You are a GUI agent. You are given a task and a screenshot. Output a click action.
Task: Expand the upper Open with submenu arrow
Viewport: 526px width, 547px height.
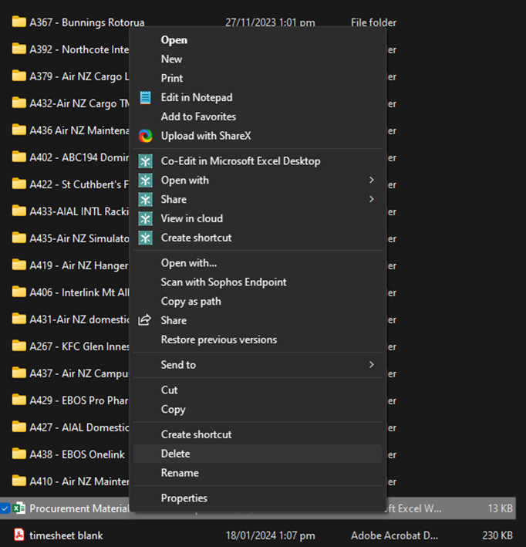pyautogui.click(x=372, y=180)
